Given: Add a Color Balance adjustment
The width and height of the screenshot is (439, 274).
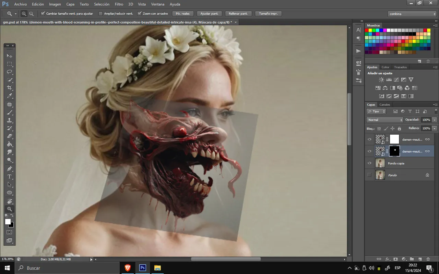Looking at the screenshot, I should tap(385, 88).
